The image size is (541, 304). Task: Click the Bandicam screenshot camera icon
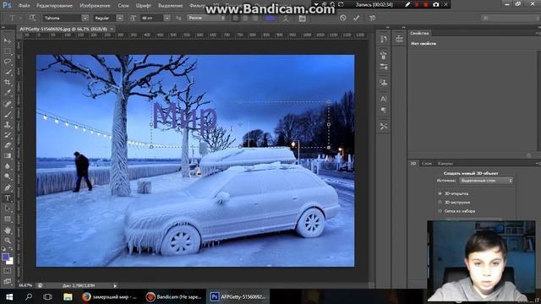(x=436, y=4)
